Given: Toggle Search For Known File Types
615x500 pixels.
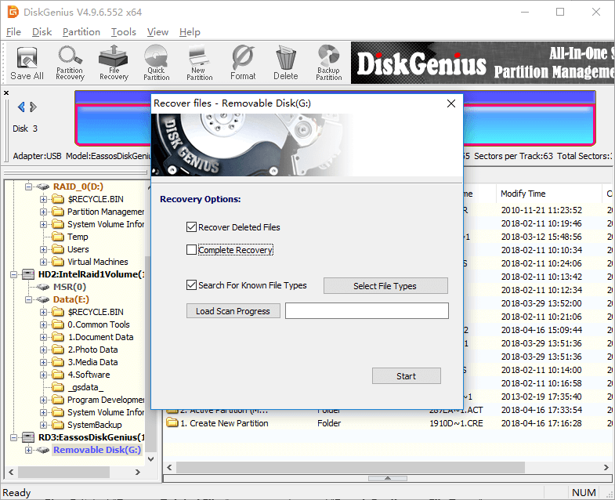Looking at the screenshot, I should [192, 285].
